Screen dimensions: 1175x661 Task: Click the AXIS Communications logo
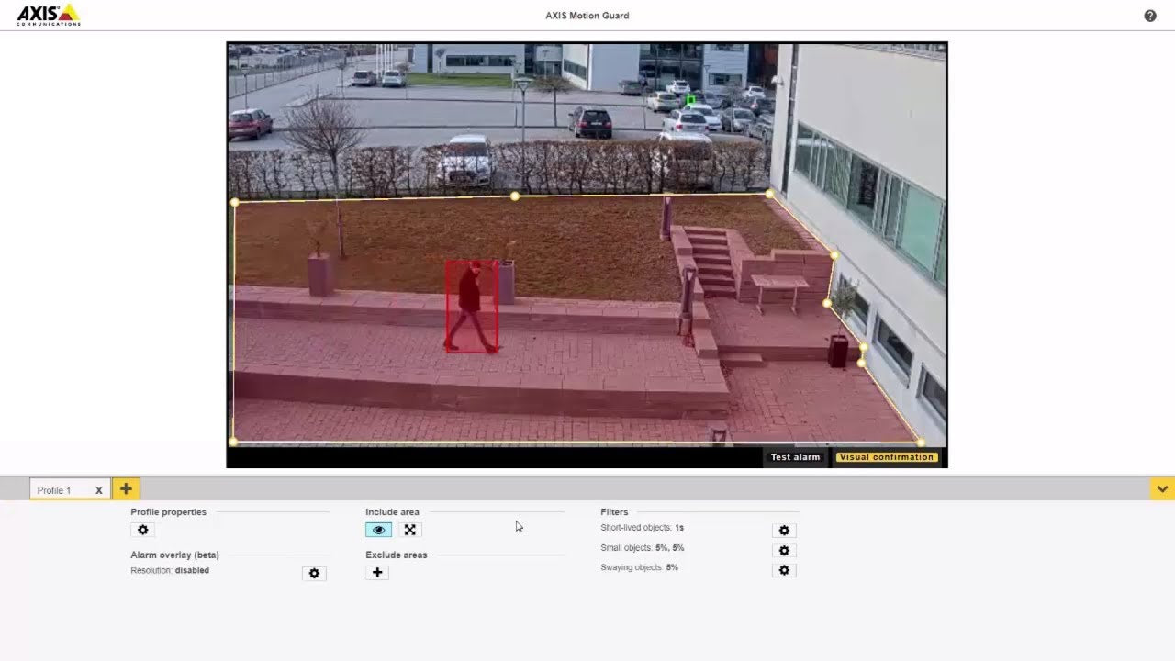coord(49,15)
